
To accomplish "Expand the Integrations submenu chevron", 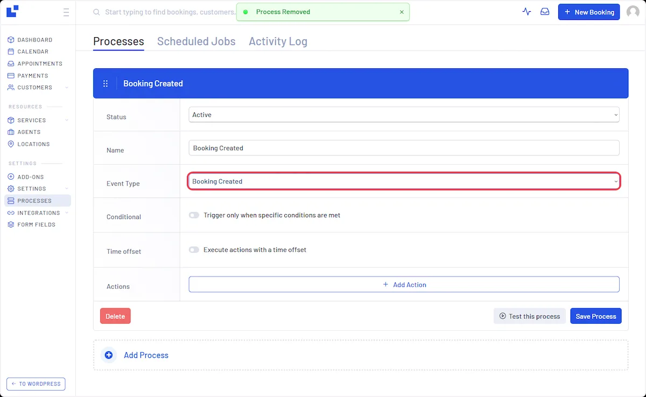I will coord(67,212).
